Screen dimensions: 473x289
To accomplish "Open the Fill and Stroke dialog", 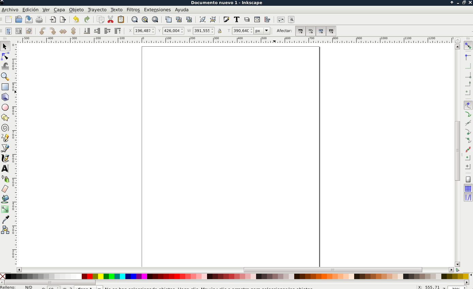I will (226, 19).
